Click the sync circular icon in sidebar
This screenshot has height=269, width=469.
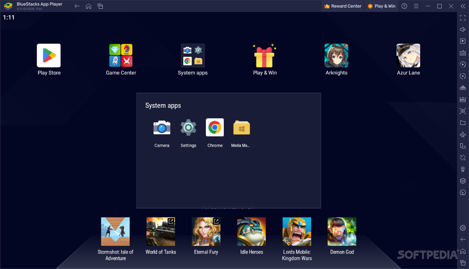(x=463, y=76)
